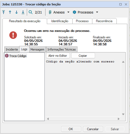Screen dimensions: 130x134
Task: Click Finalizado em timestamp 14:38:58
Action: coord(100,44)
